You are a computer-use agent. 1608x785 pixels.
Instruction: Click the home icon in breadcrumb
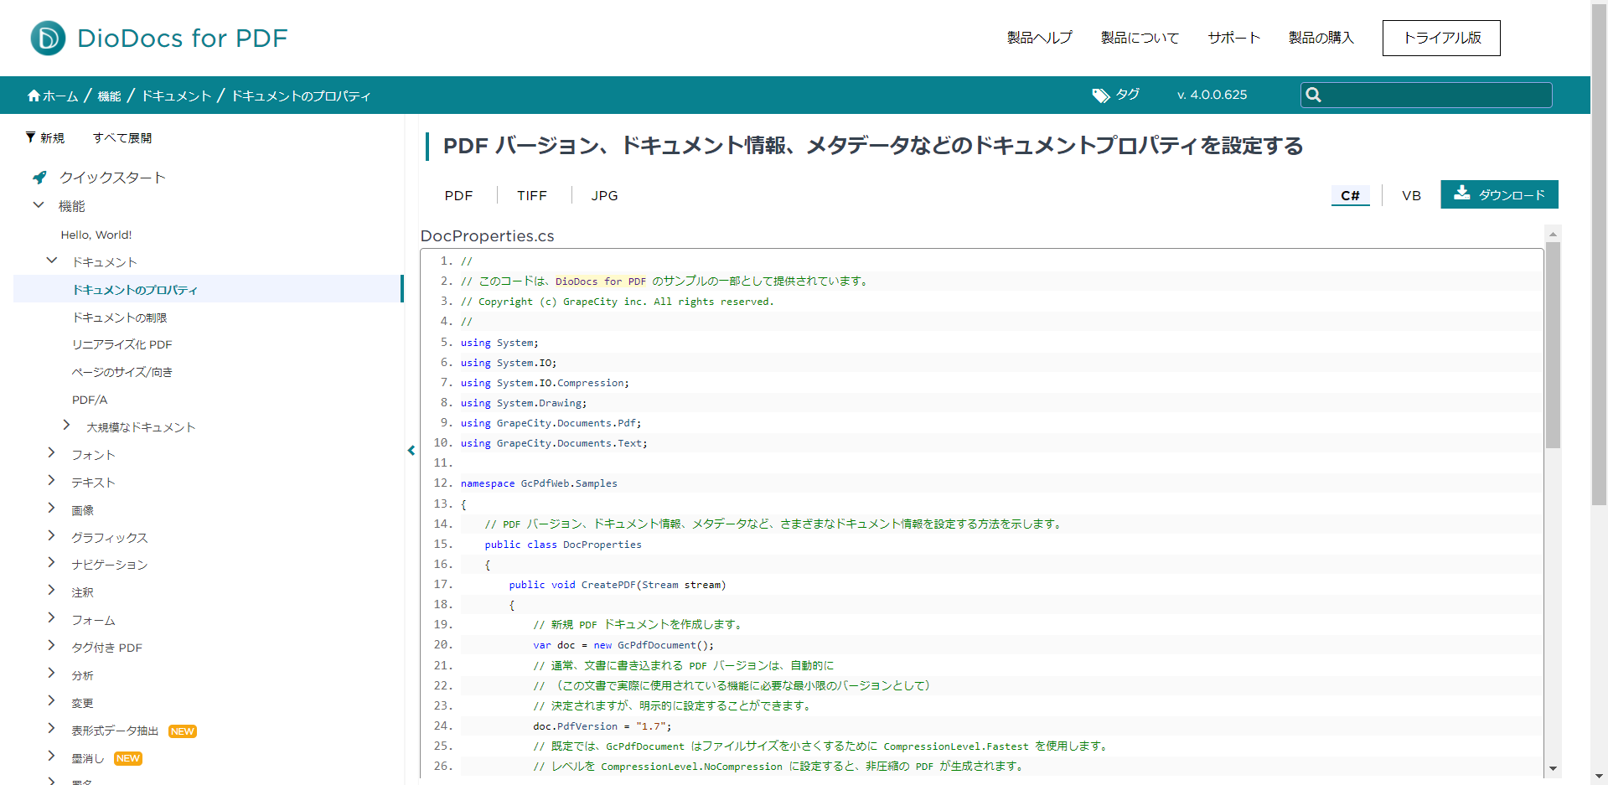pos(34,96)
